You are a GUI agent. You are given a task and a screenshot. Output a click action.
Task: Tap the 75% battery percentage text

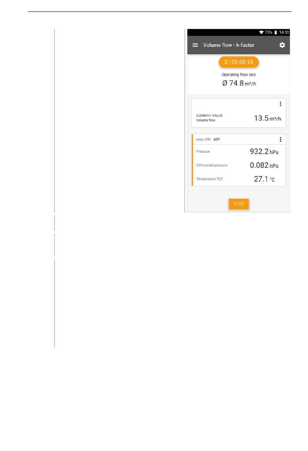tap(268, 32)
